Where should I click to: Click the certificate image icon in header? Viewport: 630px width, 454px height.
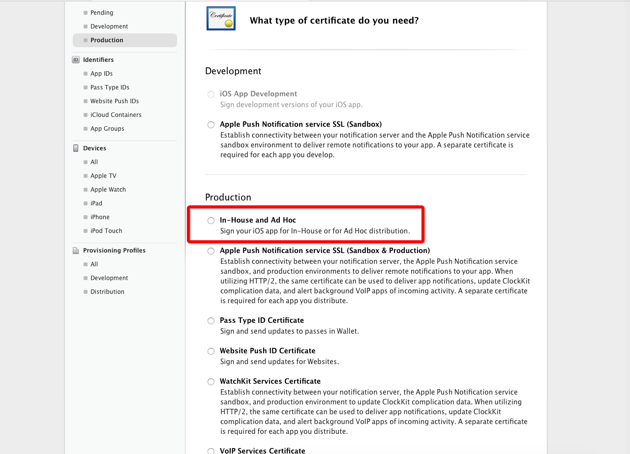(x=221, y=19)
